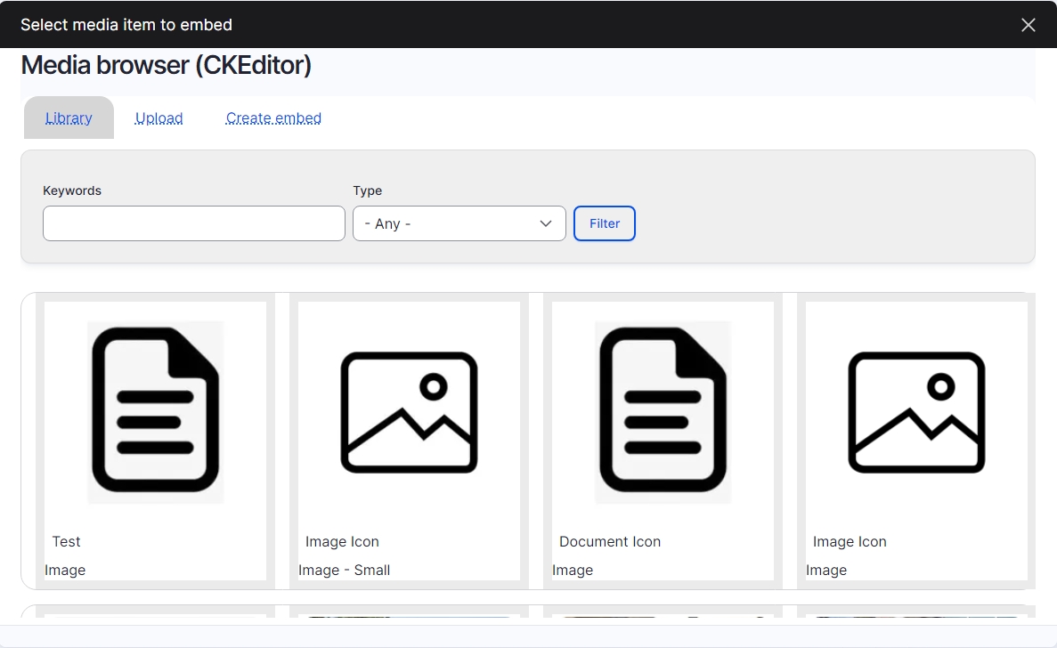The image size is (1057, 648).
Task: Open the Upload tab
Action: pyautogui.click(x=159, y=117)
